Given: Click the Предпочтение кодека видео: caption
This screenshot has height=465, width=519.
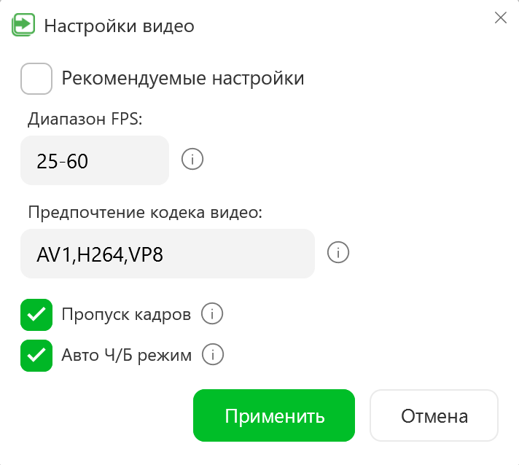Looking at the screenshot, I should [x=145, y=213].
